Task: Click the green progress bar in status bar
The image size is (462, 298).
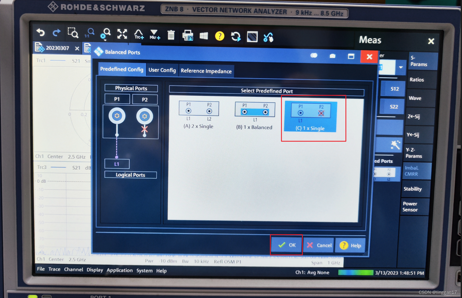Action: tap(355, 272)
